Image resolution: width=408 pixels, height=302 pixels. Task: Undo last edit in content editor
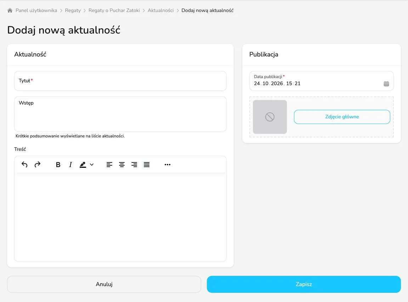tap(24, 165)
